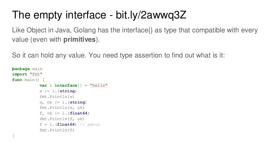This screenshot has height=154, width=274.
Task: Select the "import" keyword in the code
Action: (20, 74)
